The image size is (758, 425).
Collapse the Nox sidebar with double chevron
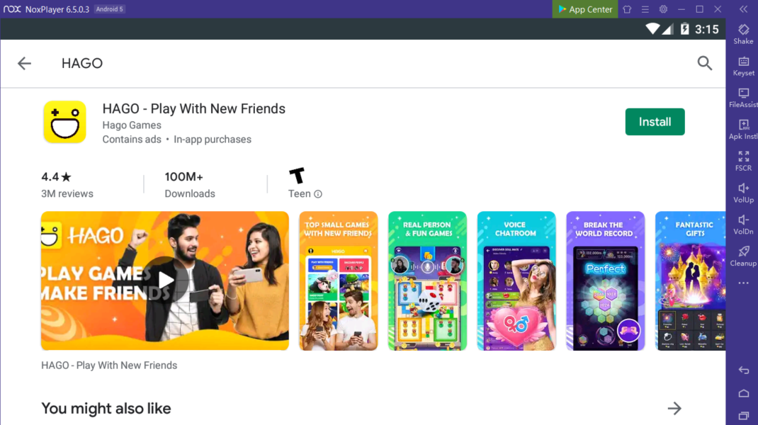tap(744, 9)
